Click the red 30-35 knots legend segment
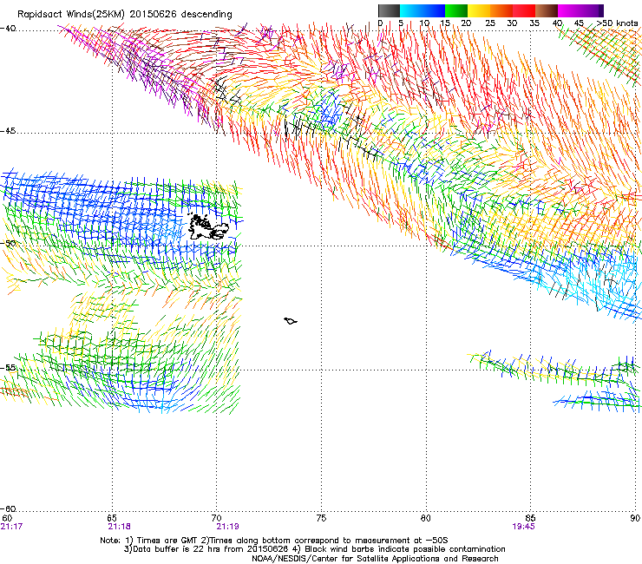Viewport: 642px width, 564px height. [x=524, y=10]
